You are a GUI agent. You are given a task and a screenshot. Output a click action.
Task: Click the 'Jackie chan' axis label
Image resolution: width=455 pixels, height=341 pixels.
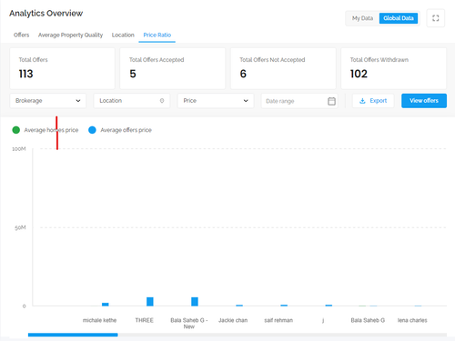point(233,320)
